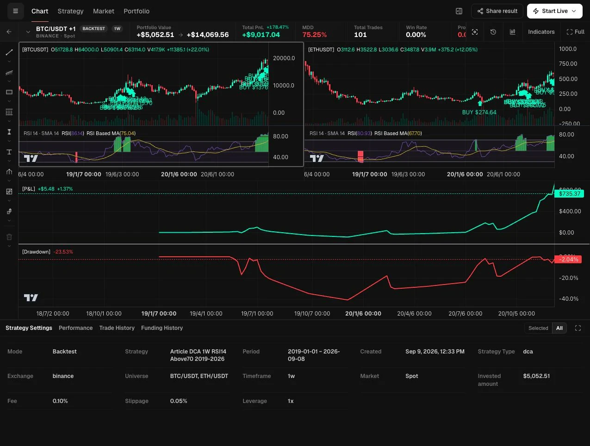590x446 pixels.
Task: Expand options below Fibonacci grid tool
Action: tap(9, 121)
